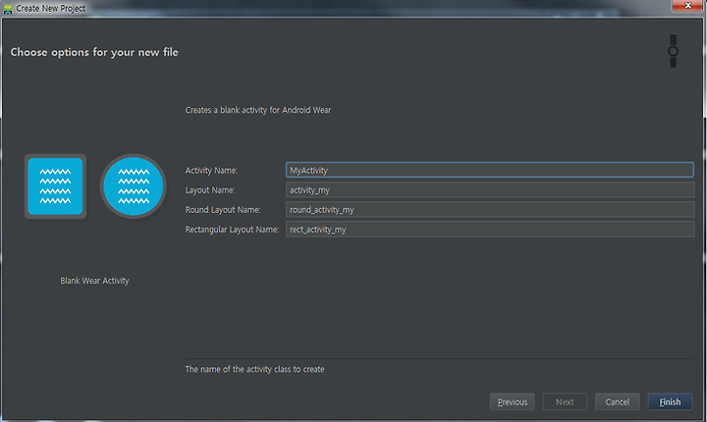This screenshot has height=422, width=707.
Task: Click the 'Create New Project' window title
Action: 50,9
